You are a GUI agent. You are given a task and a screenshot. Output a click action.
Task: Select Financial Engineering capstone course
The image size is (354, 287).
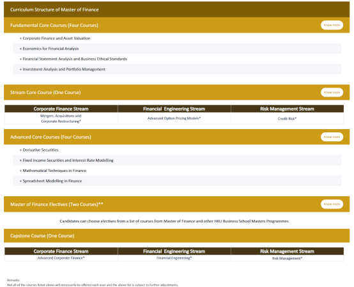[174, 258]
